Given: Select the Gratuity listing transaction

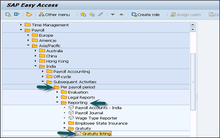Looking at the screenshot, I should click(93, 134).
